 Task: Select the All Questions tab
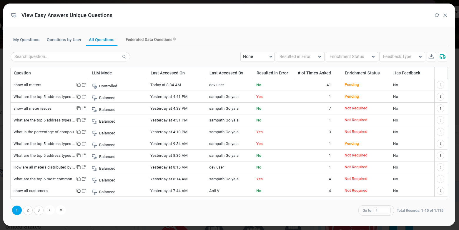pyautogui.click(x=102, y=40)
